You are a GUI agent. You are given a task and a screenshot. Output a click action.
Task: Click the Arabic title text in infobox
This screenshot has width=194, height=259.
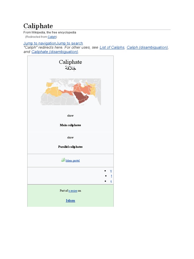pyautogui.click(x=70, y=69)
